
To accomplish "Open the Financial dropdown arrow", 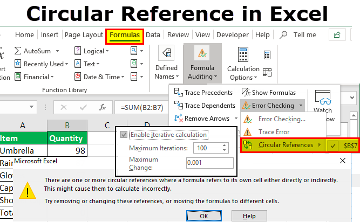I will click(x=52, y=77).
